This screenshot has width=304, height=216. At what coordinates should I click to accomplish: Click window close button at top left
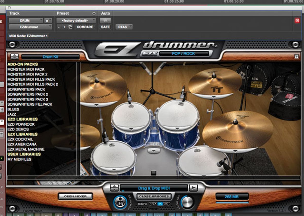[10, 8]
